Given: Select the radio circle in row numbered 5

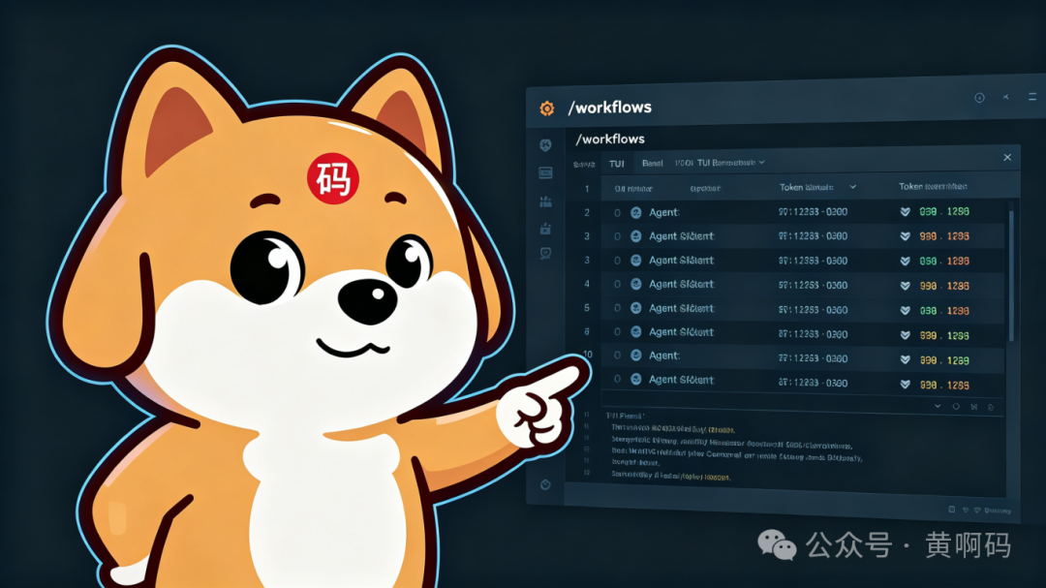Looking at the screenshot, I should (x=617, y=308).
